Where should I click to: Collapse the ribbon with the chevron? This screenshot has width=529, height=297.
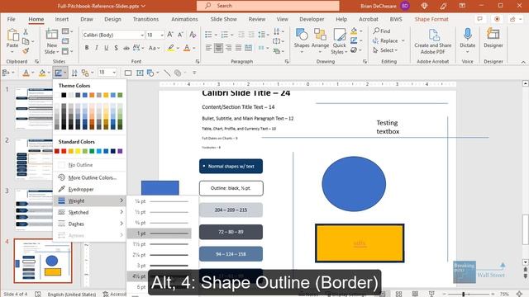coord(523,63)
